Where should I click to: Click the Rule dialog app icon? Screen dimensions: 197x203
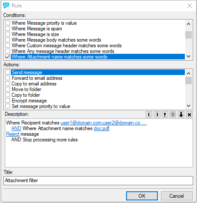(x=6, y=6)
